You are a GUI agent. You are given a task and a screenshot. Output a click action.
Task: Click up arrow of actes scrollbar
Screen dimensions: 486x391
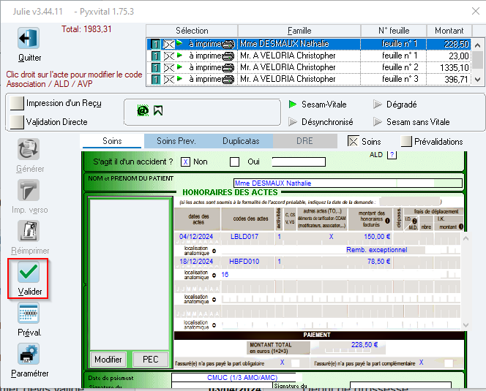(x=466, y=238)
